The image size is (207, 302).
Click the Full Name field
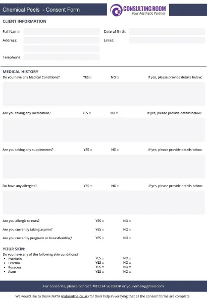[x=62, y=31]
